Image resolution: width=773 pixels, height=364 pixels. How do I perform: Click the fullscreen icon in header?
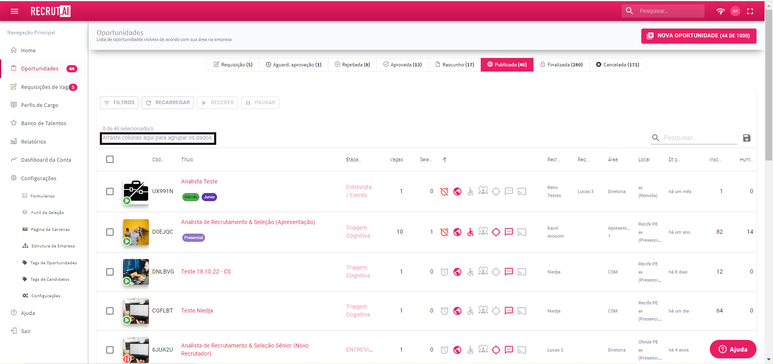750,11
